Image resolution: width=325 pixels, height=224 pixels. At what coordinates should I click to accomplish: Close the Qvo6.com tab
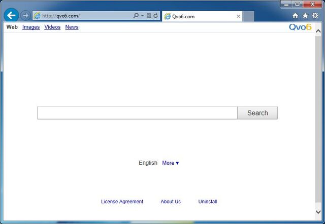238,16
